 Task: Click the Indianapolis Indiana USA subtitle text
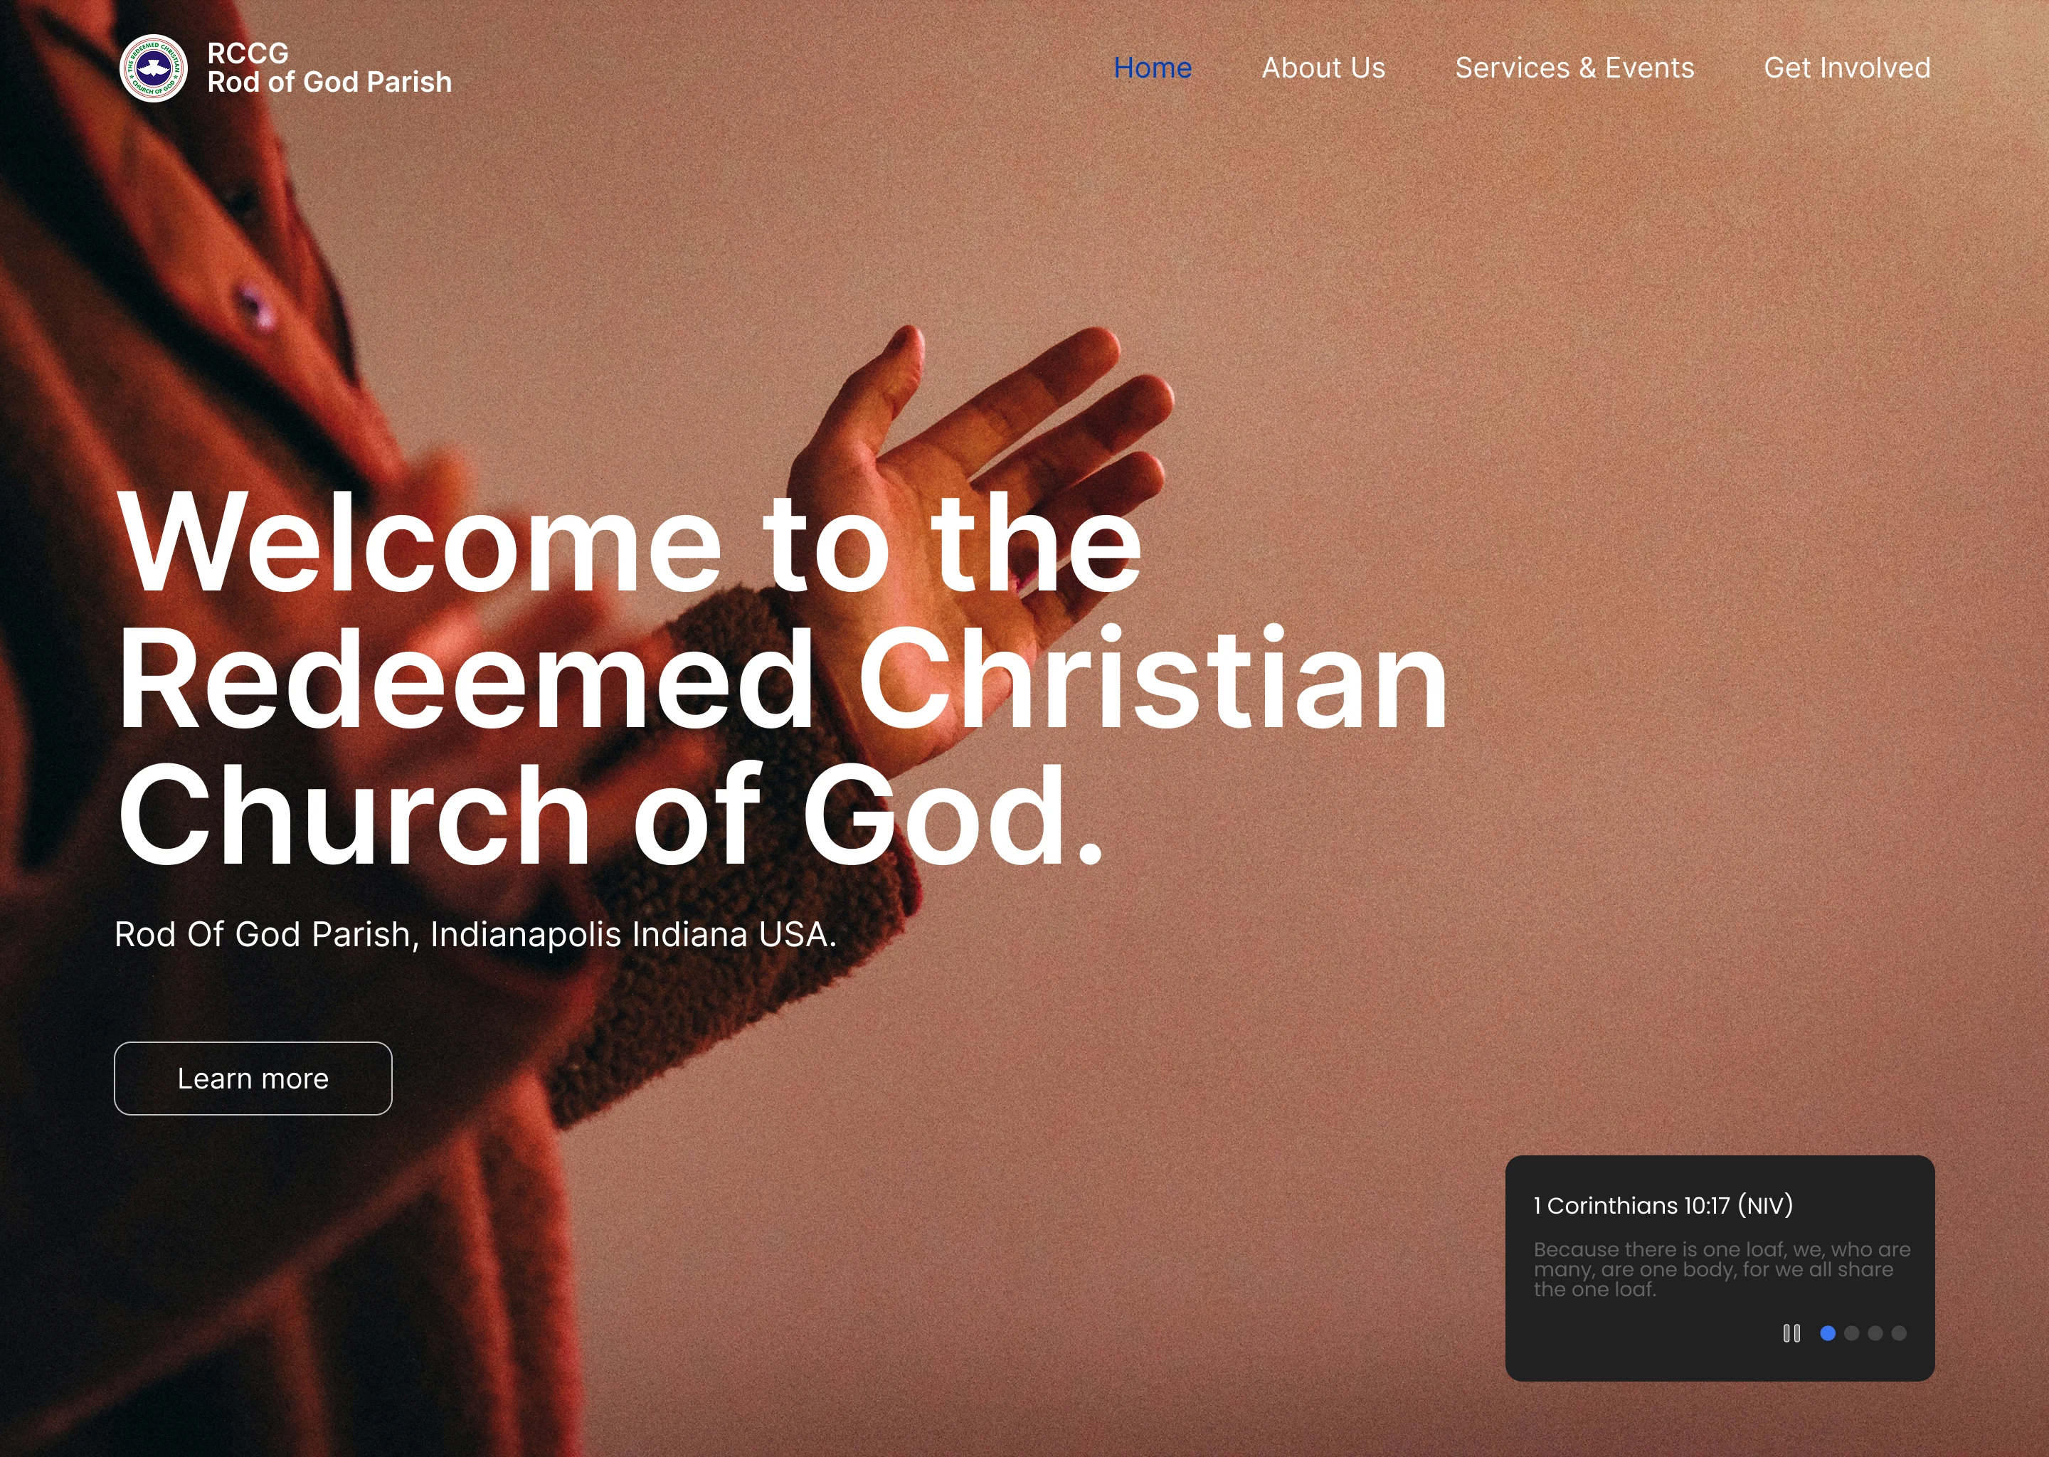click(475, 935)
